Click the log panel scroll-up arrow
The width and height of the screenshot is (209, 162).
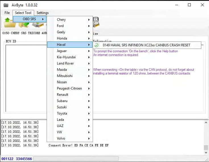pos(206,122)
